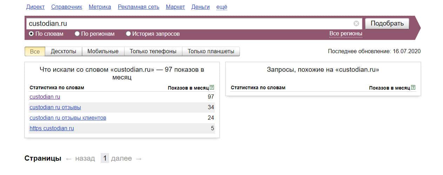
Task: Select the 'По словам' radio button
Action: point(31,34)
